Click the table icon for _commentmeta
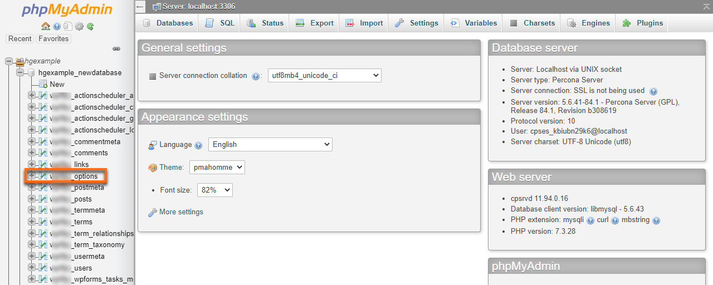This screenshot has height=285, width=713. (x=43, y=141)
